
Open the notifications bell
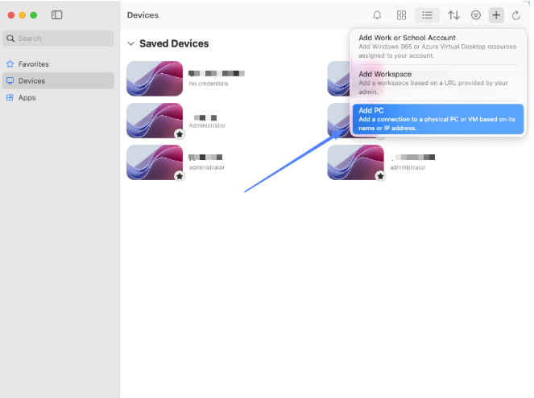[377, 15]
